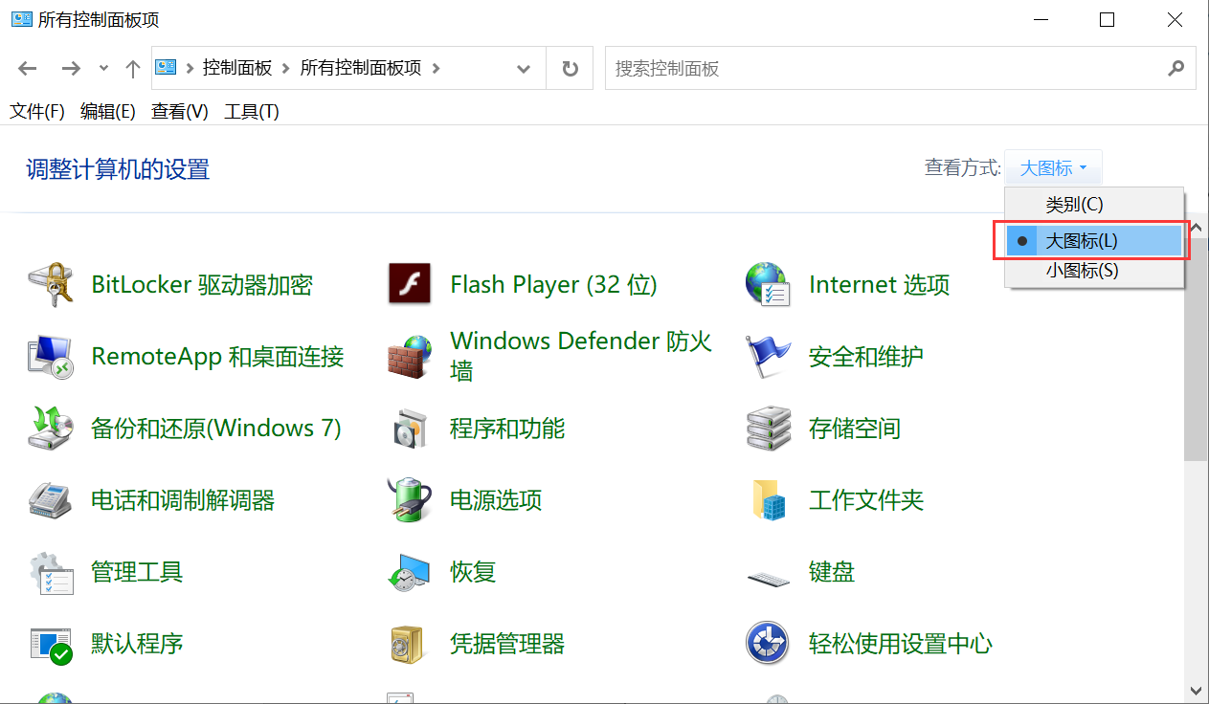Open the 工作文件夹 link
This screenshot has height=704, width=1209.
coord(866,499)
